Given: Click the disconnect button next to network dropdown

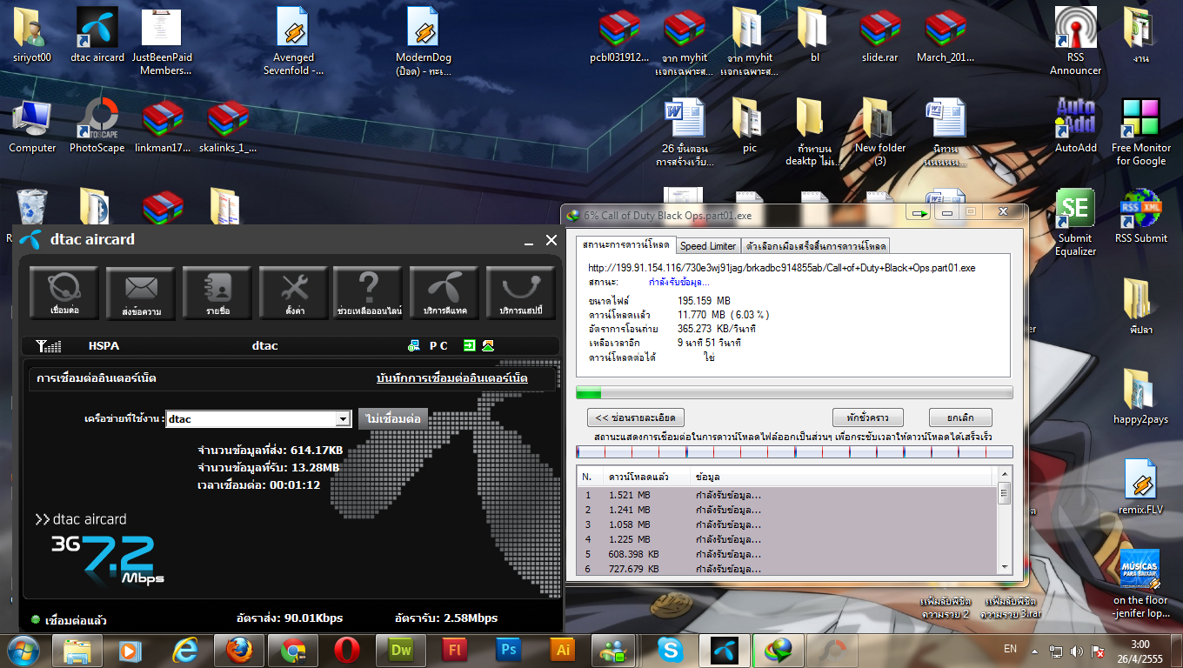Looking at the screenshot, I should (x=393, y=418).
